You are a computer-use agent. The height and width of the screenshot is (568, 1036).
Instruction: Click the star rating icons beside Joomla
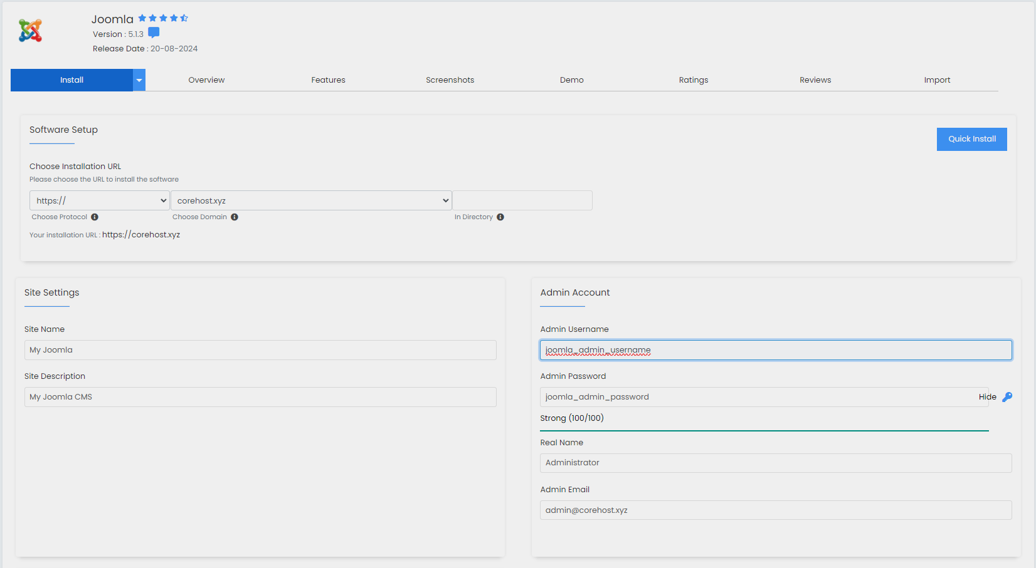coord(163,18)
